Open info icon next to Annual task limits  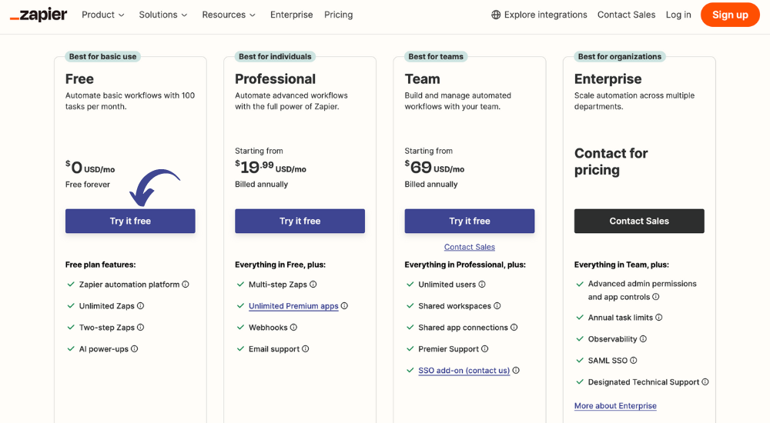[659, 318]
